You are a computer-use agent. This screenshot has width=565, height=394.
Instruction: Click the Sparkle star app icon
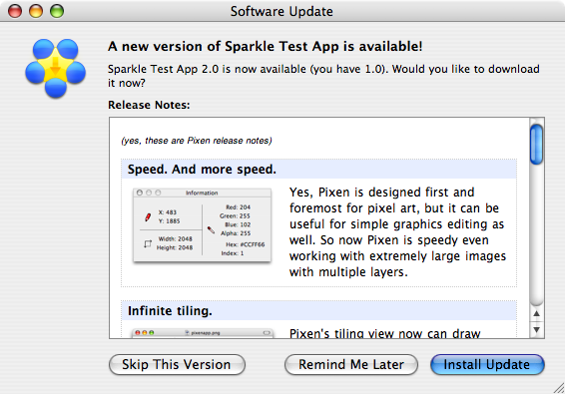pyautogui.click(x=55, y=68)
